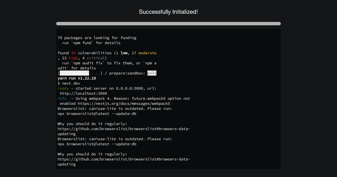Click the info log label

[62, 98]
